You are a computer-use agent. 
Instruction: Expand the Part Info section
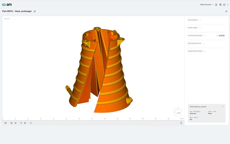pos(194,28)
